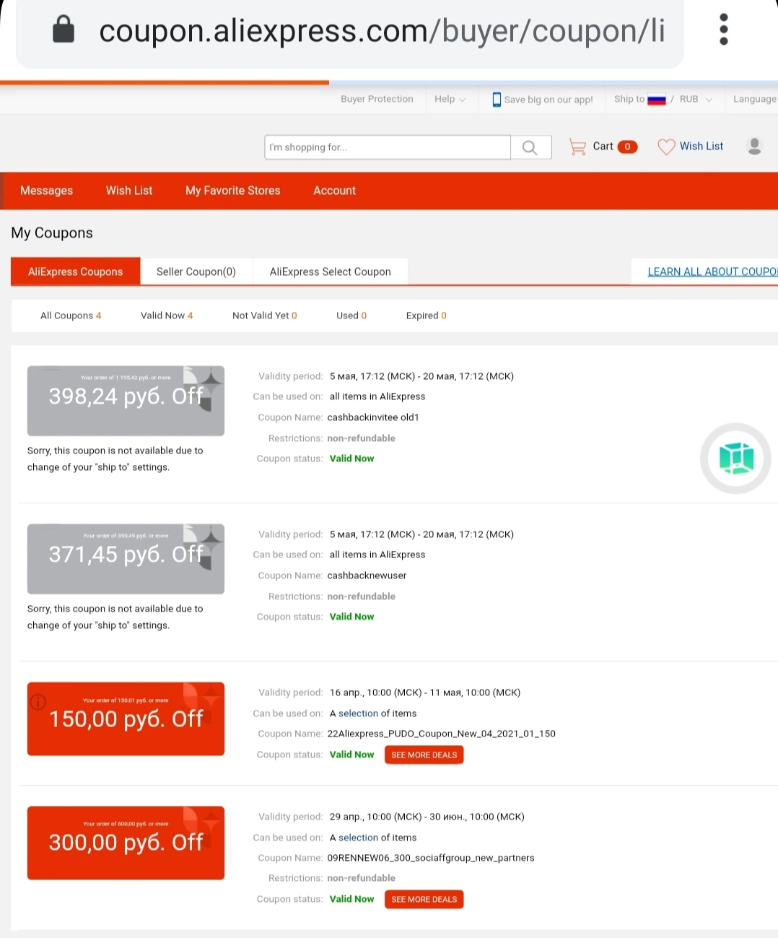This screenshot has width=778, height=938.
Task: Click coupon name 09RENNEW06_300_sociaffgroup_new_partners
Action: pos(431,858)
